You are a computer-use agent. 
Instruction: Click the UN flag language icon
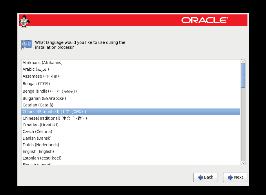point(27,45)
